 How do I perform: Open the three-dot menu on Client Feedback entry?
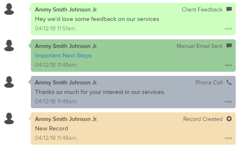(228, 29)
